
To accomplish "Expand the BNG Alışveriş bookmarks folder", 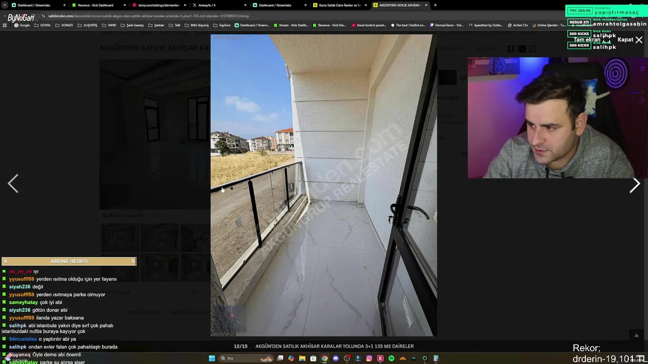I will 196,25.
